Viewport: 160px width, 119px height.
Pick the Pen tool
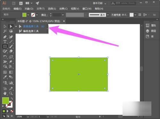[5, 37]
